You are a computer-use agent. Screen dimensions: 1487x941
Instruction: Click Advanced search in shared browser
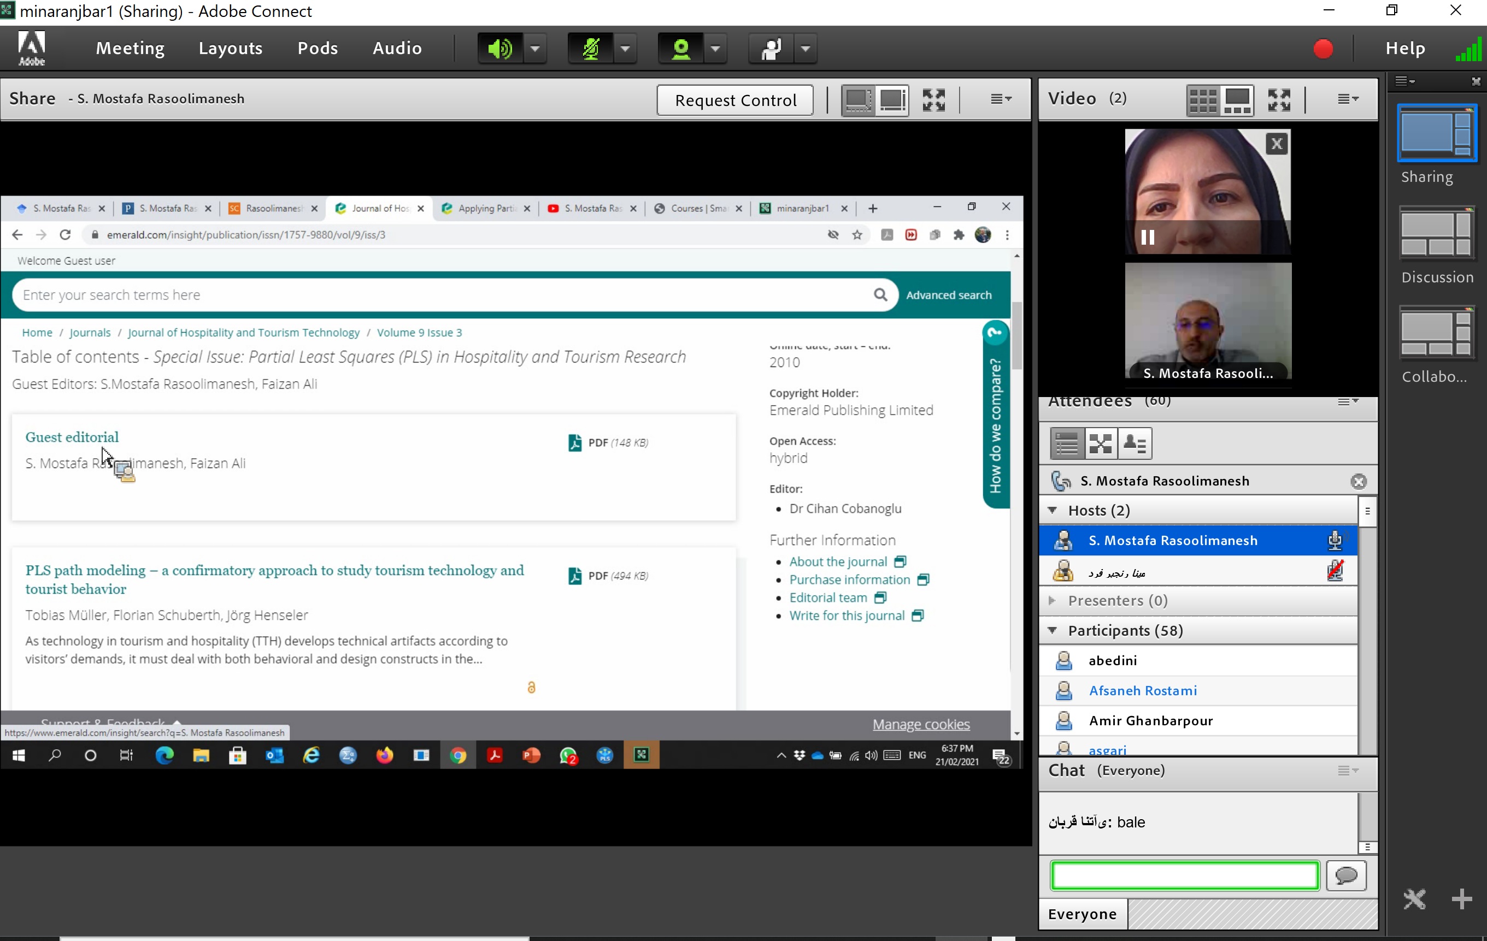949,295
